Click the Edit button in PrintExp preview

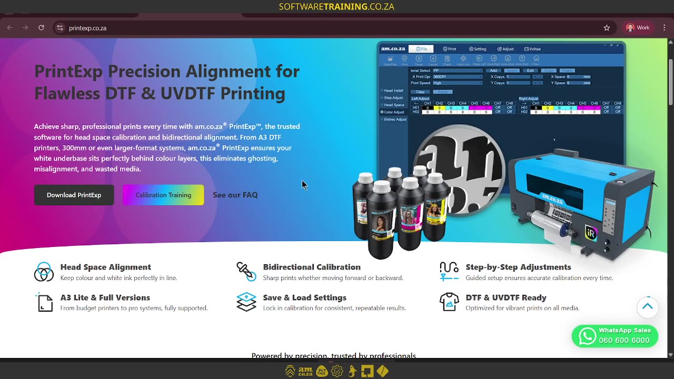click(530, 71)
